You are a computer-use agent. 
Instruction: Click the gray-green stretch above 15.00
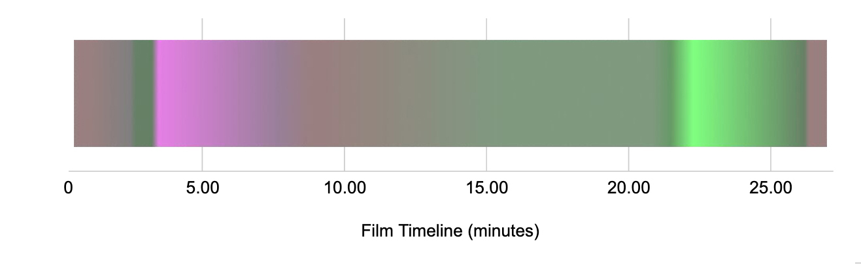coord(487,93)
